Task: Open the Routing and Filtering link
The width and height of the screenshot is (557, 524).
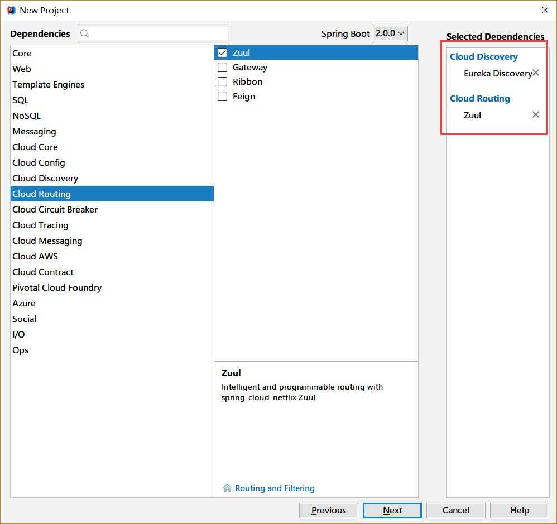Action: (275, 488)
